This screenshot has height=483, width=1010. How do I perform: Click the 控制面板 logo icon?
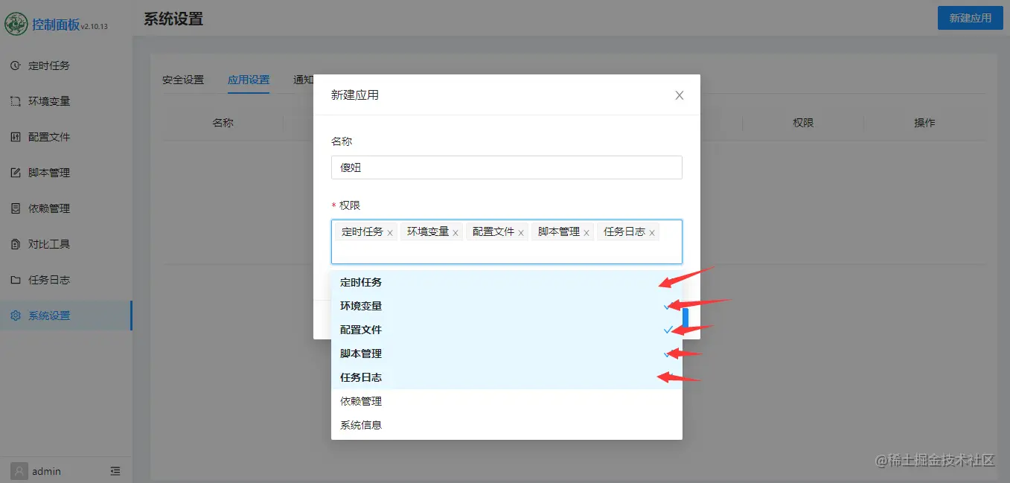pyautogui.click(x=16, y=23)
